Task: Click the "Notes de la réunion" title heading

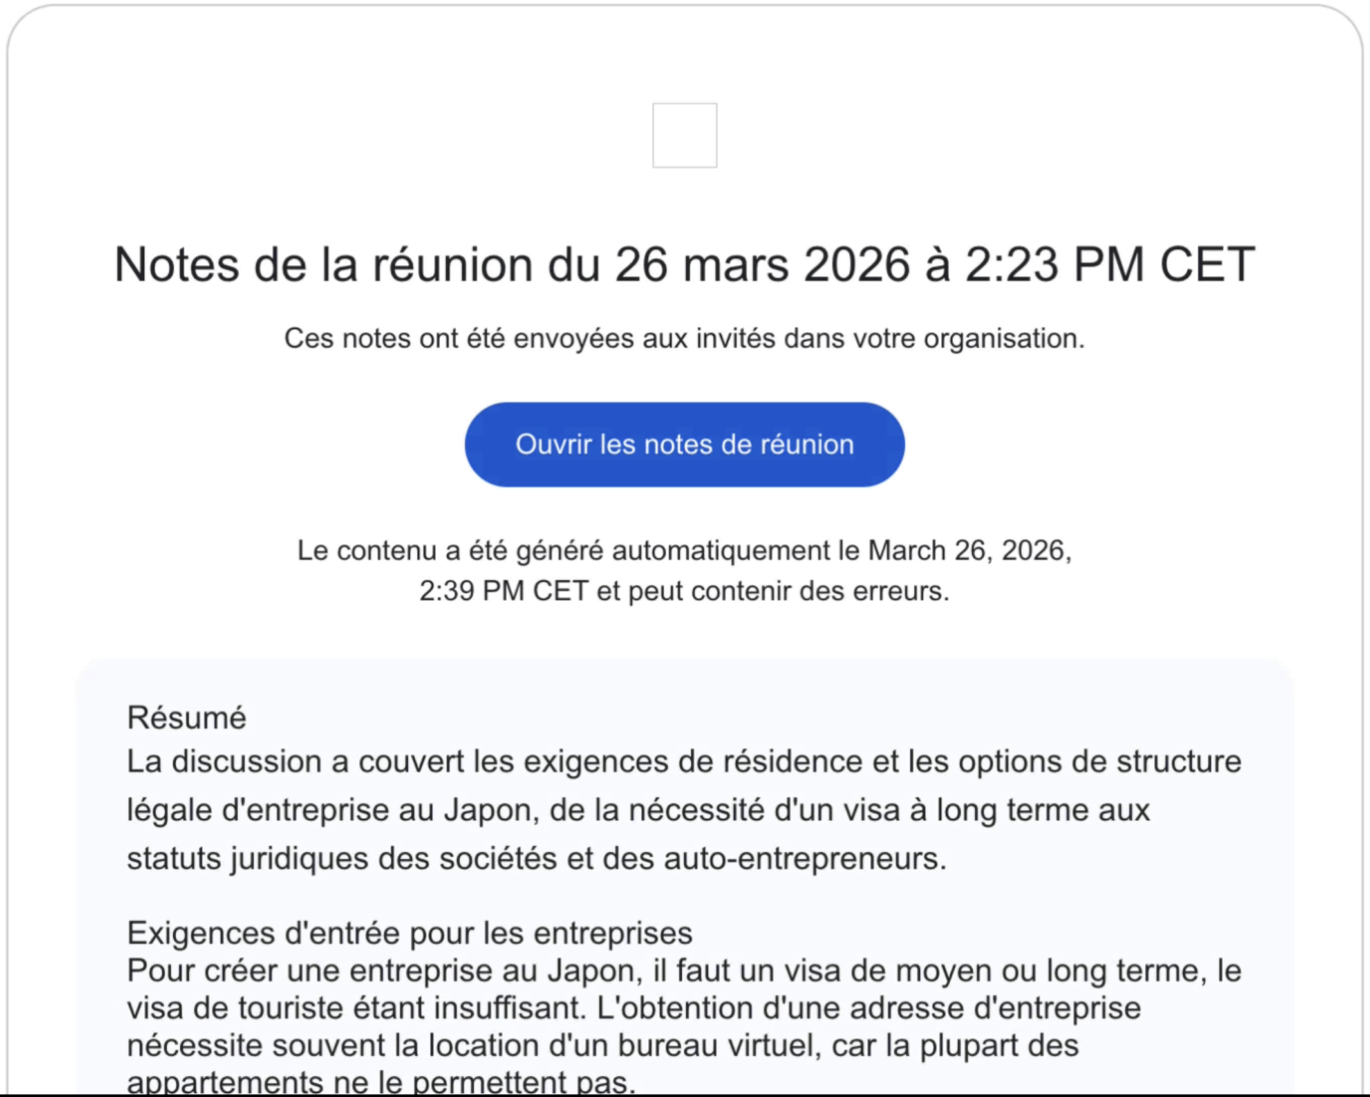Action: pos(323,265)
